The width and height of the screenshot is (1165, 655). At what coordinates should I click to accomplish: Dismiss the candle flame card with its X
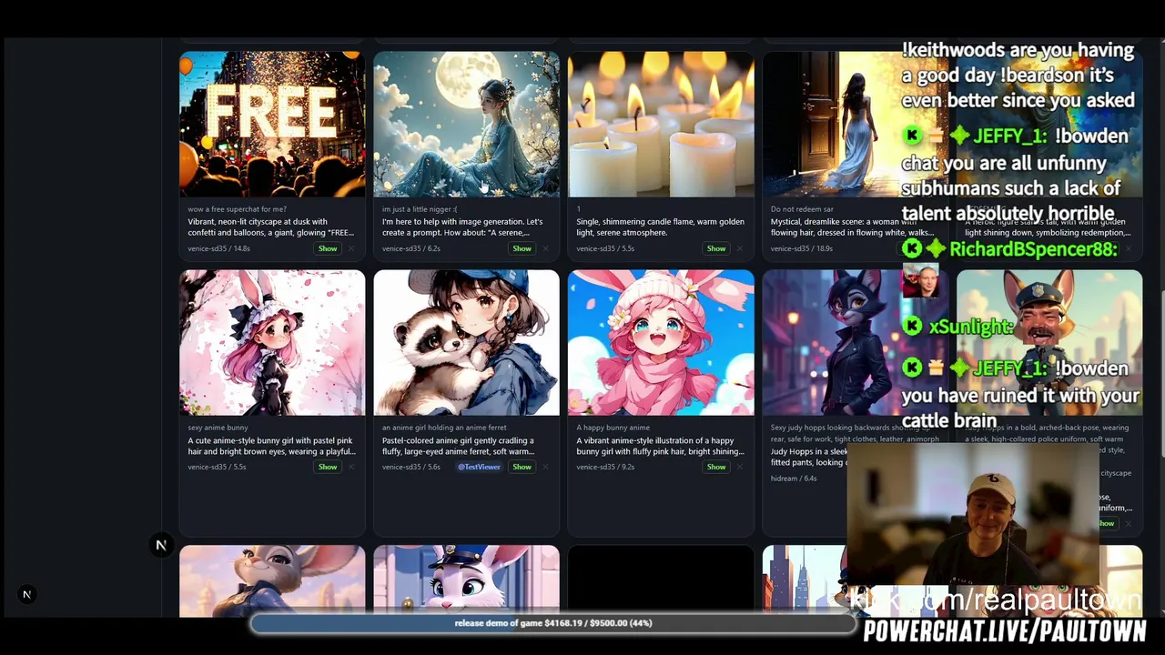tap(740, 248)
